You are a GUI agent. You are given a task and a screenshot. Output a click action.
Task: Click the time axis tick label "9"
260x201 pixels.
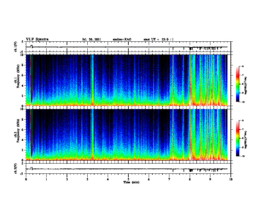click(x=210, y=179)
